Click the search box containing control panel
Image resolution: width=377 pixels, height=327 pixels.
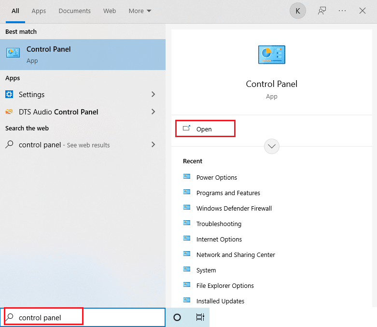coord(83,317)
